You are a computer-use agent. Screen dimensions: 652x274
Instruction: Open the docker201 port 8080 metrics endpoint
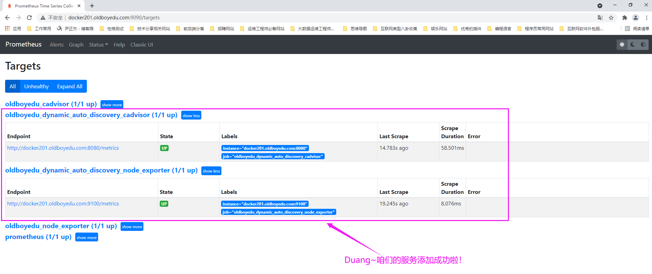click(x=63, y=148)
